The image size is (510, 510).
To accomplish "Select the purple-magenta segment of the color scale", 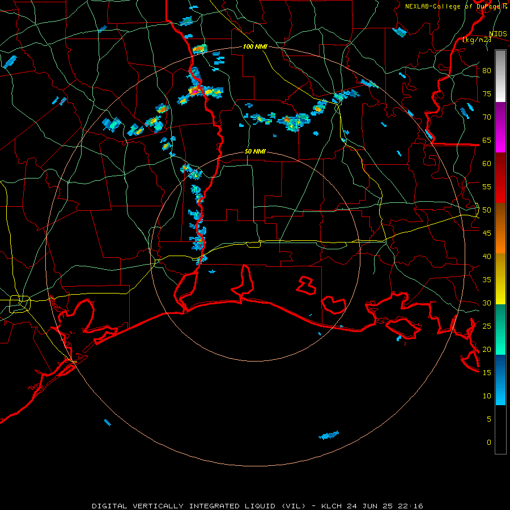I will point(500,127).
